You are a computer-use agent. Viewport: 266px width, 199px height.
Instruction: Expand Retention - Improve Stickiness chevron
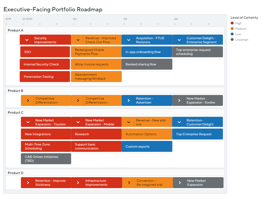pos(28,183)
